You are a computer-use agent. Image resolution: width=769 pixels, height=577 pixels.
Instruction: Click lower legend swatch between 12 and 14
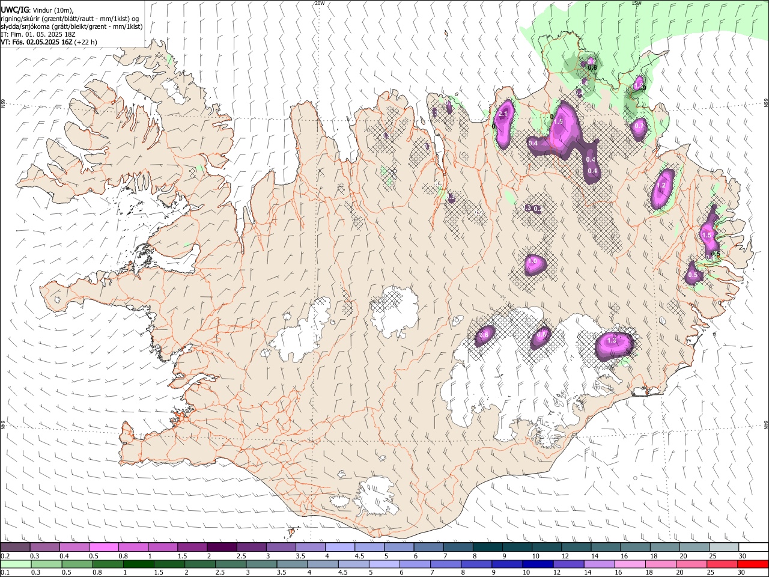568,564
